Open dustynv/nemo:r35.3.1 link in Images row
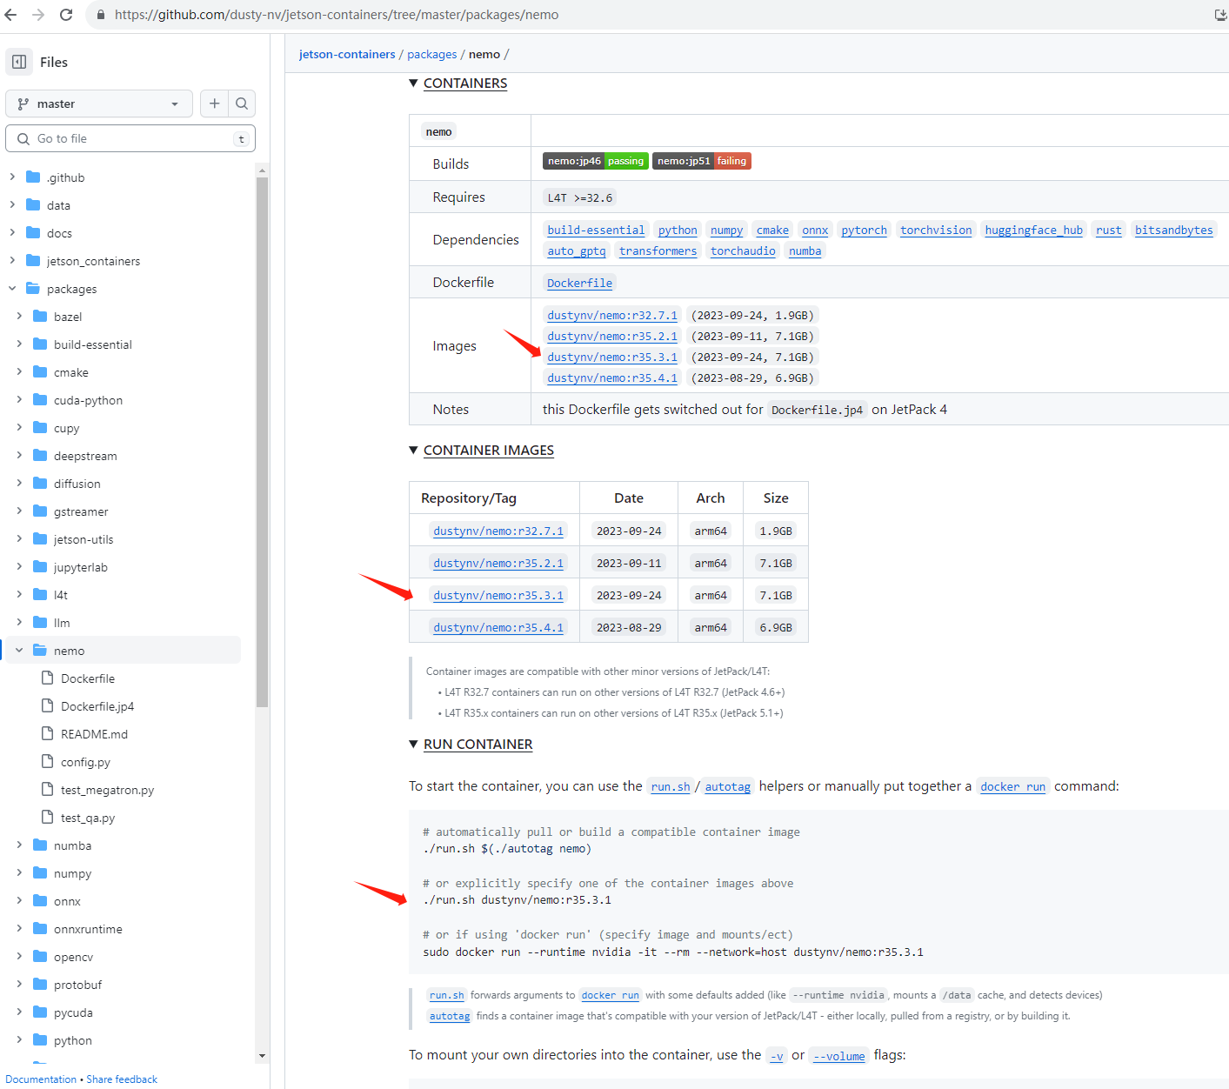The image size is (1229, 1089). coord(611,357)
